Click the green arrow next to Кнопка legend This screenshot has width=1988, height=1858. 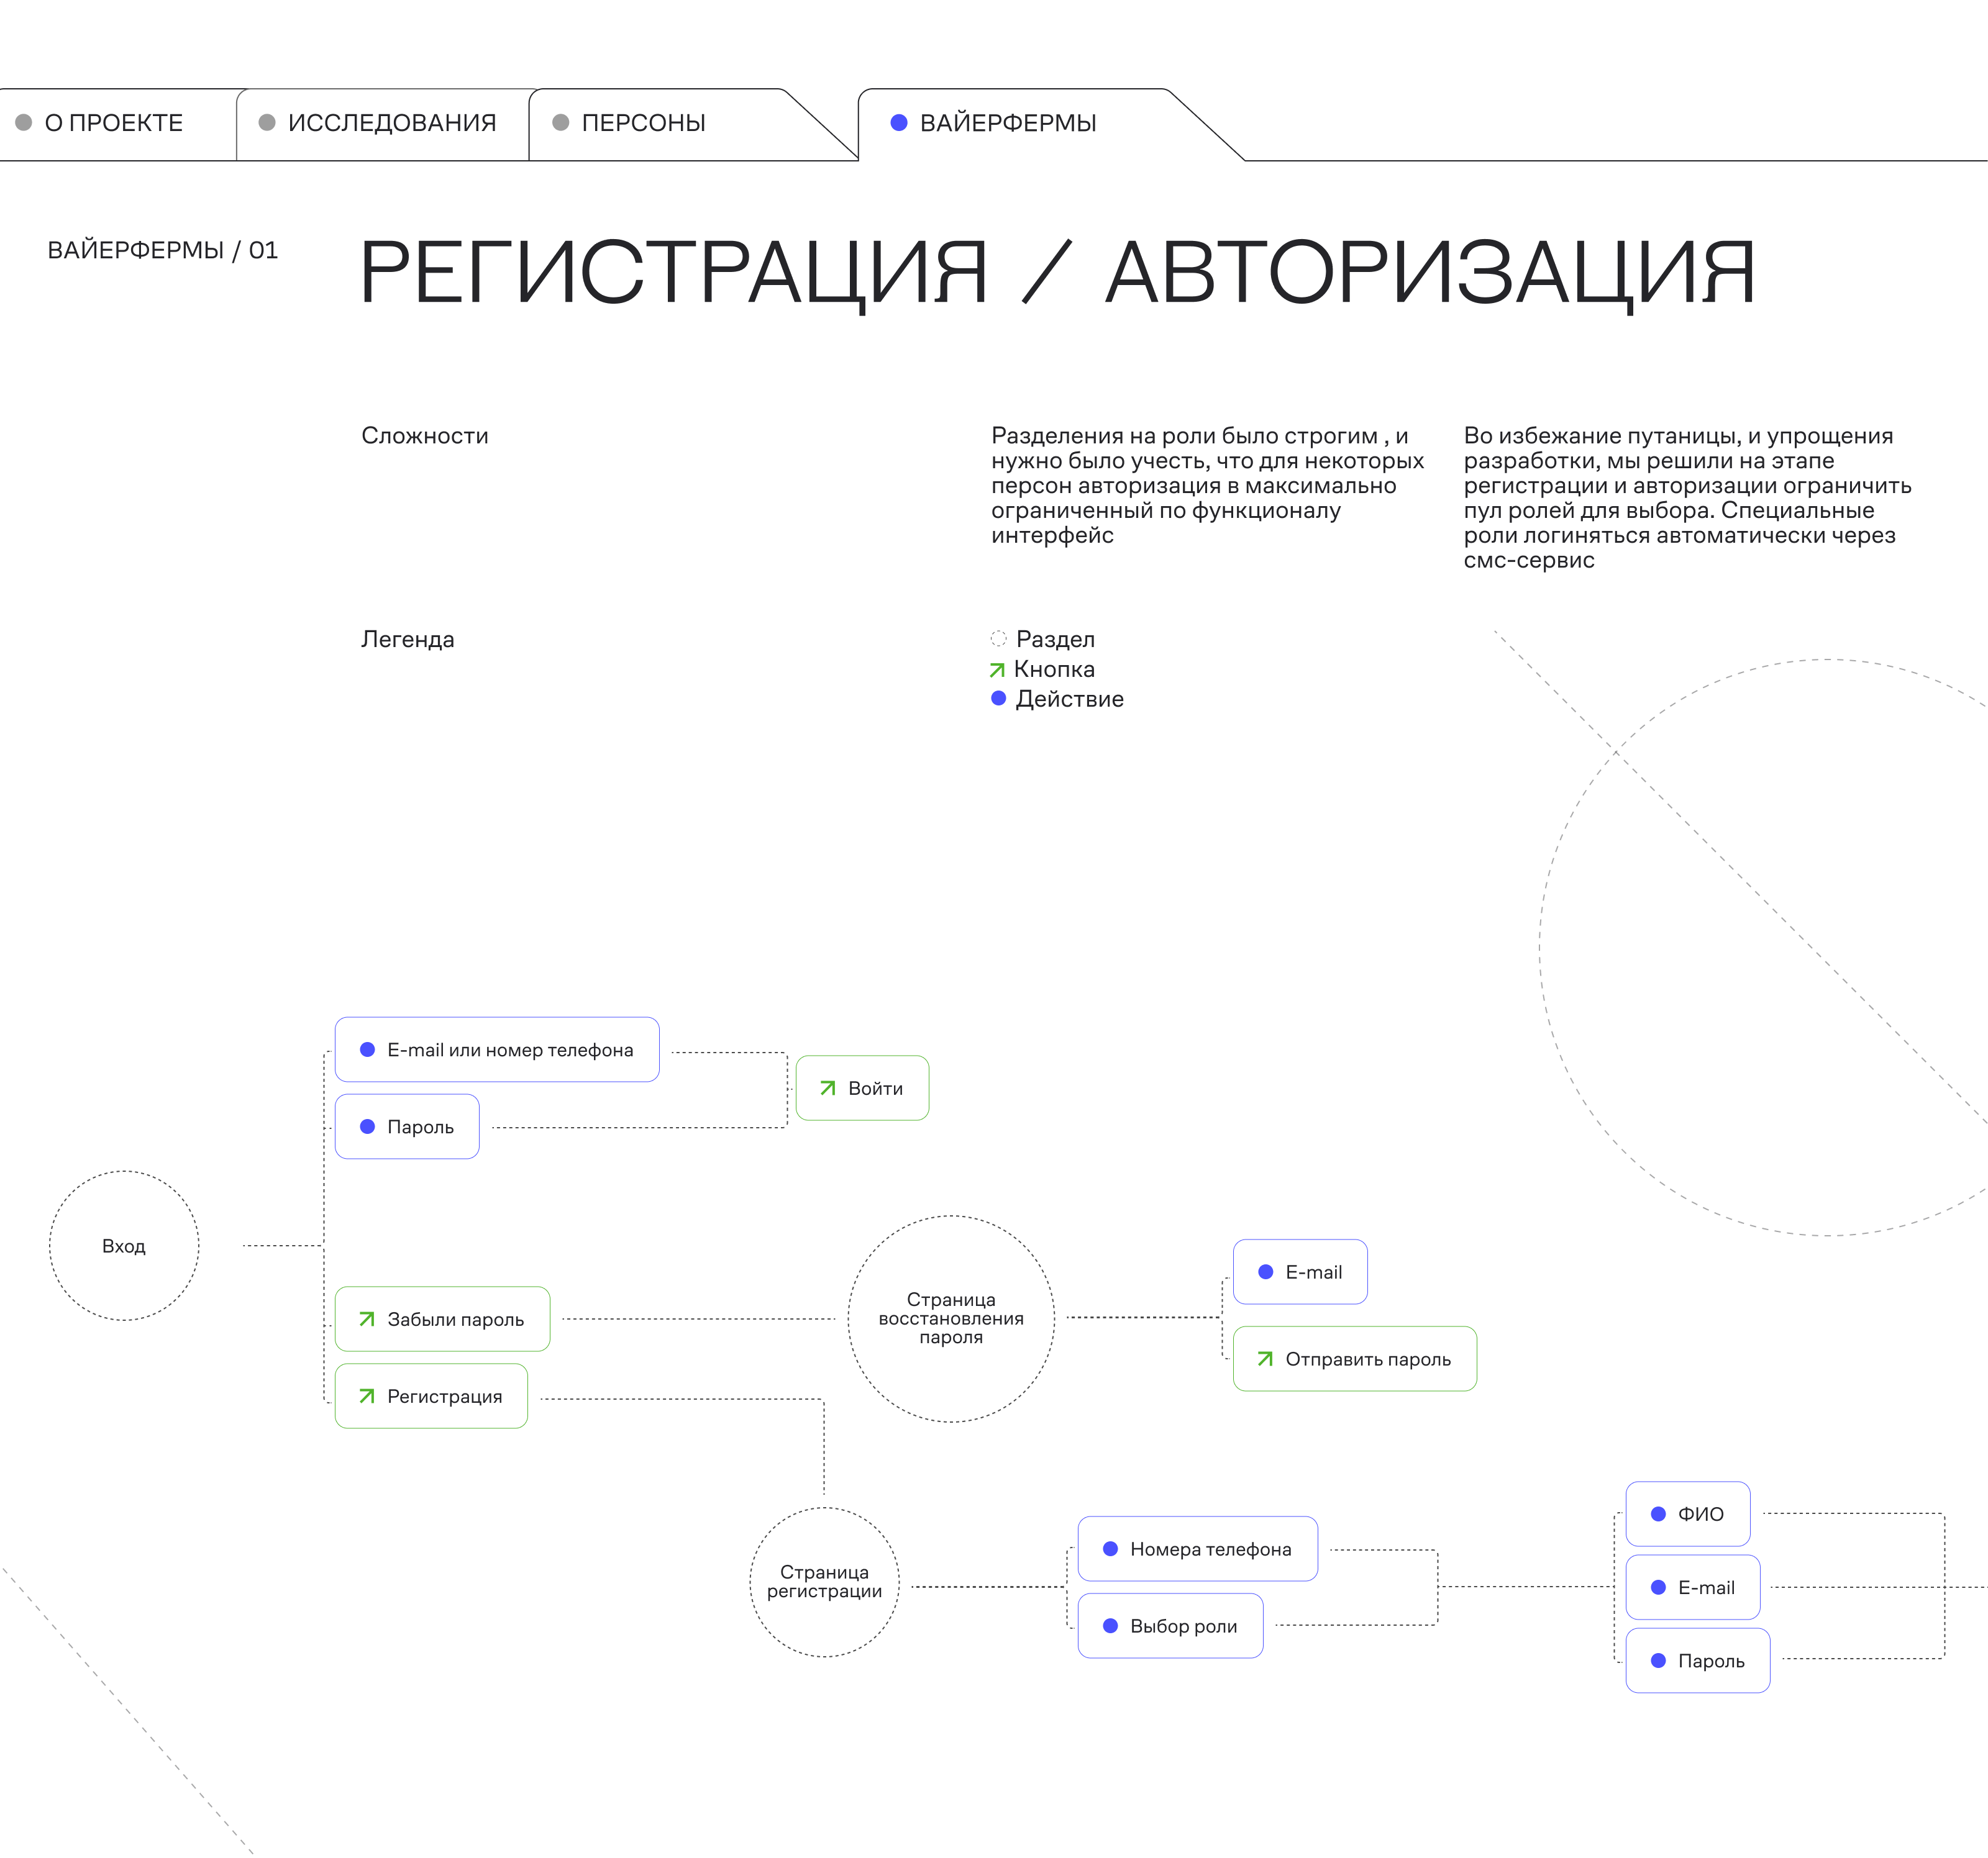pyautogui.click(x=997, y=669)
